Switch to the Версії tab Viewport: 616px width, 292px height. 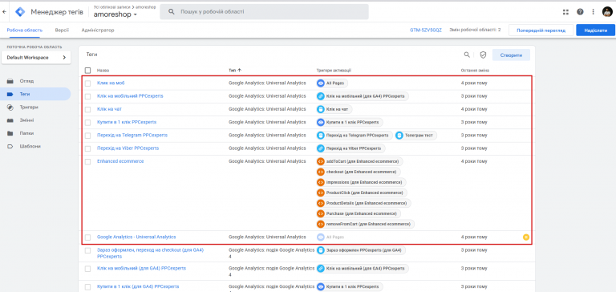click(62, 30)
